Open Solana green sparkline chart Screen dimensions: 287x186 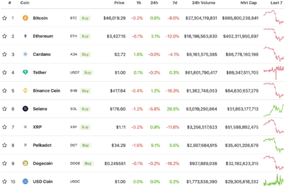coord(273,110)
